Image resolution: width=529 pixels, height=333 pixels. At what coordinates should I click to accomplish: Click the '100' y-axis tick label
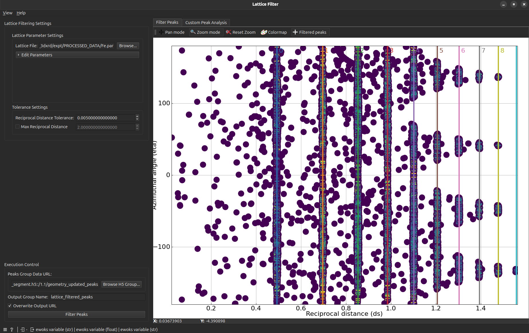click(x=164, y=103)
